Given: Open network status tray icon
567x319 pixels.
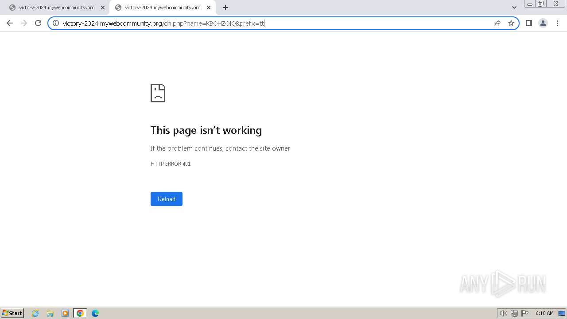Looking at the screenshot, I should (x=514, y=313).
